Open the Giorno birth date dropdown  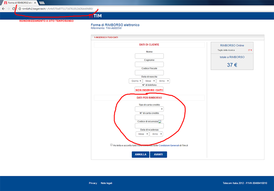pos(135,81)
